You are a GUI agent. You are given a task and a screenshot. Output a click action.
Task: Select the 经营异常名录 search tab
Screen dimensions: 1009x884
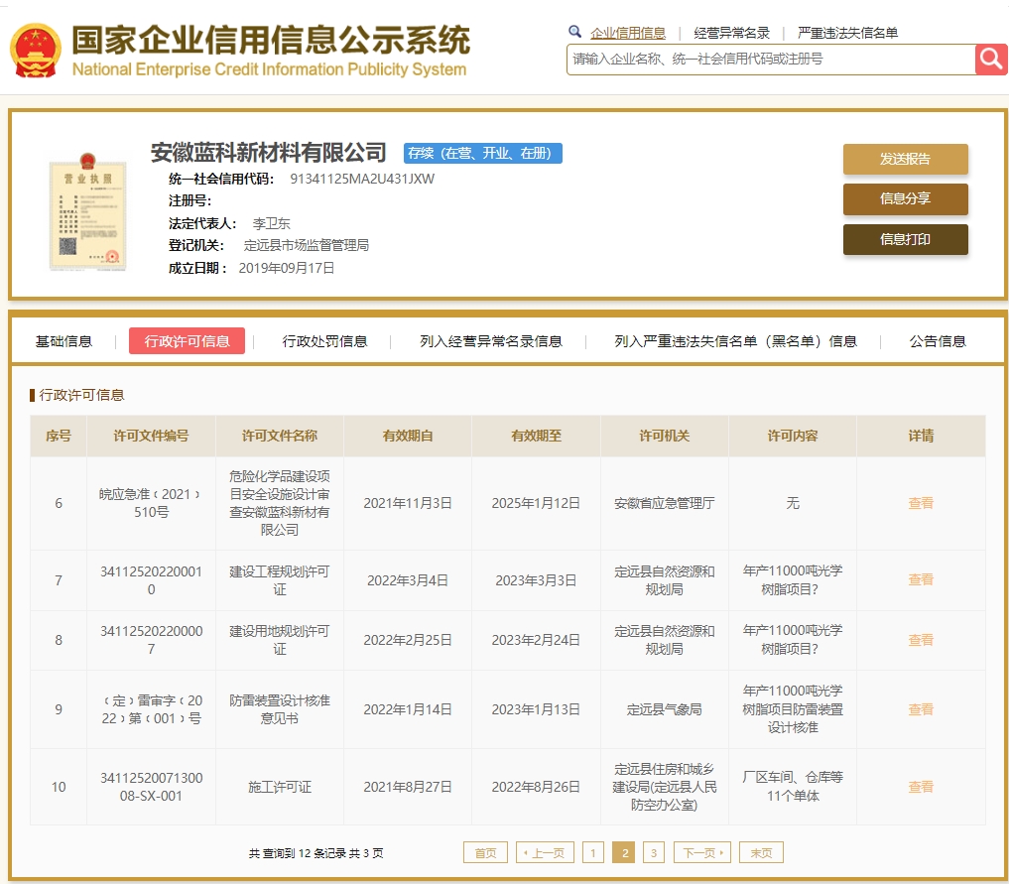(x=731, y=33)
